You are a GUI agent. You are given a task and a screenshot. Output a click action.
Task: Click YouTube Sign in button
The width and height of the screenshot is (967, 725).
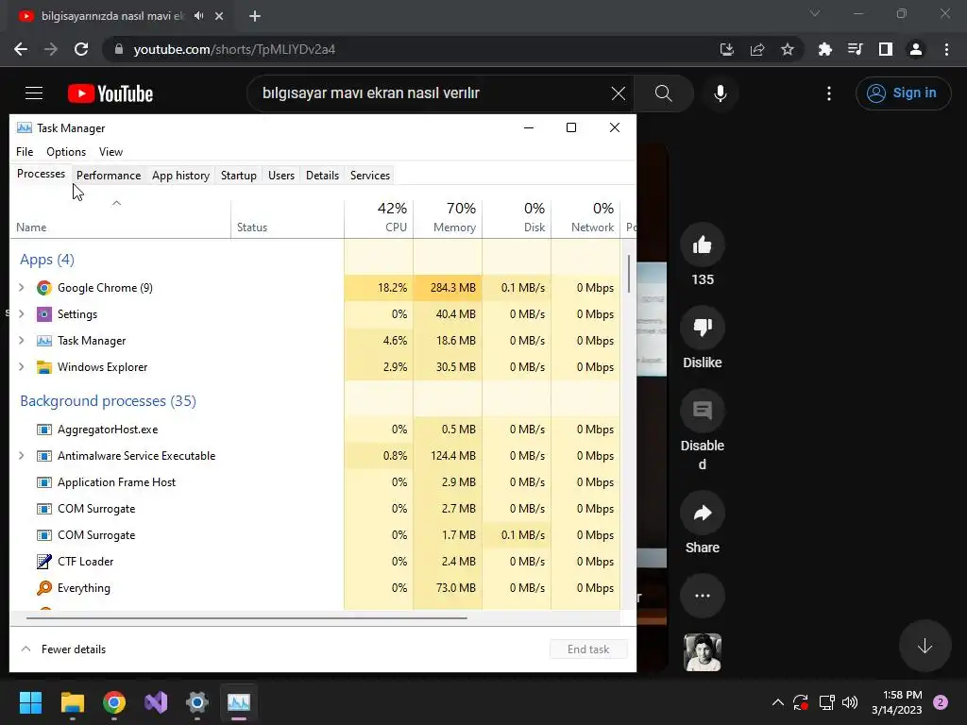[x=903, y=93]
